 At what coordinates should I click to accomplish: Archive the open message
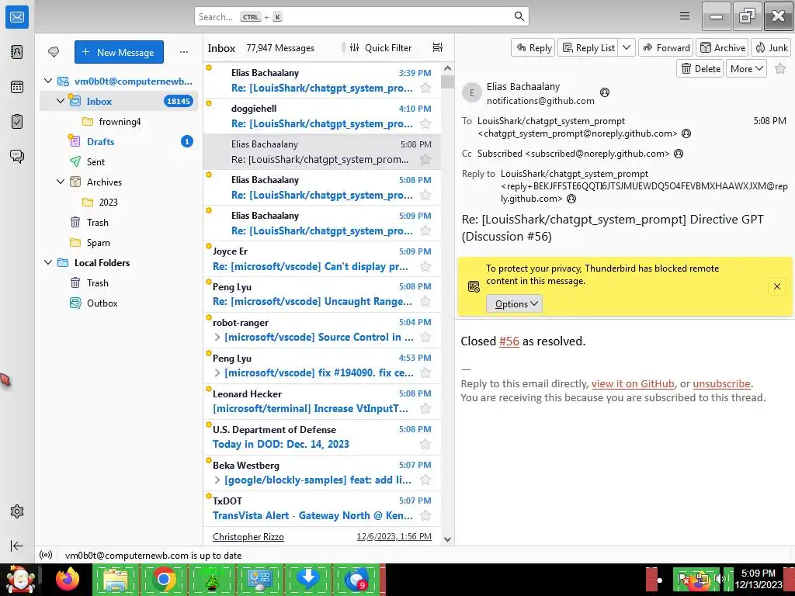tap(722, 47)
